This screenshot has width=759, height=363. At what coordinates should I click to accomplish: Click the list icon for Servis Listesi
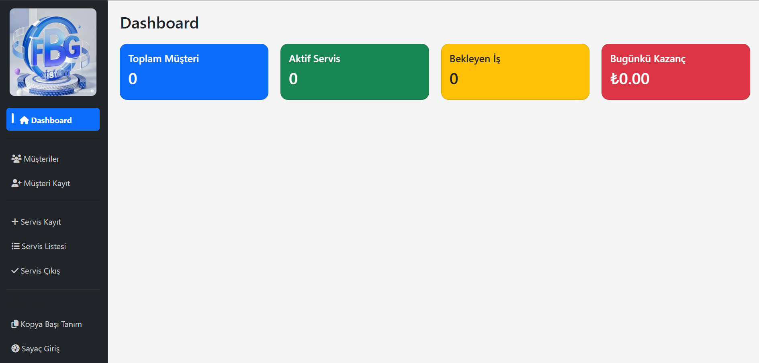(15, 246)
